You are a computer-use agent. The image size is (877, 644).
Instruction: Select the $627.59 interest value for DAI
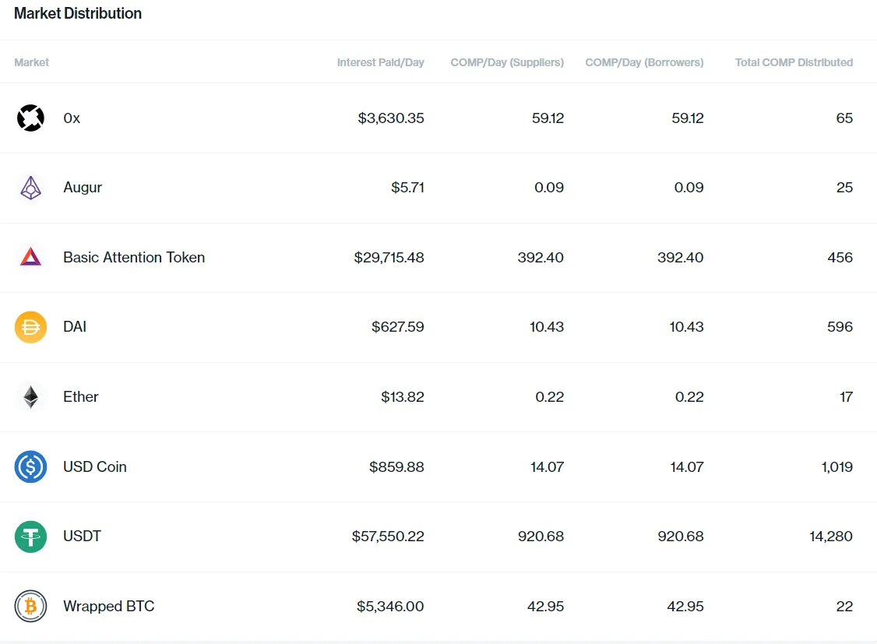(398, 326)
